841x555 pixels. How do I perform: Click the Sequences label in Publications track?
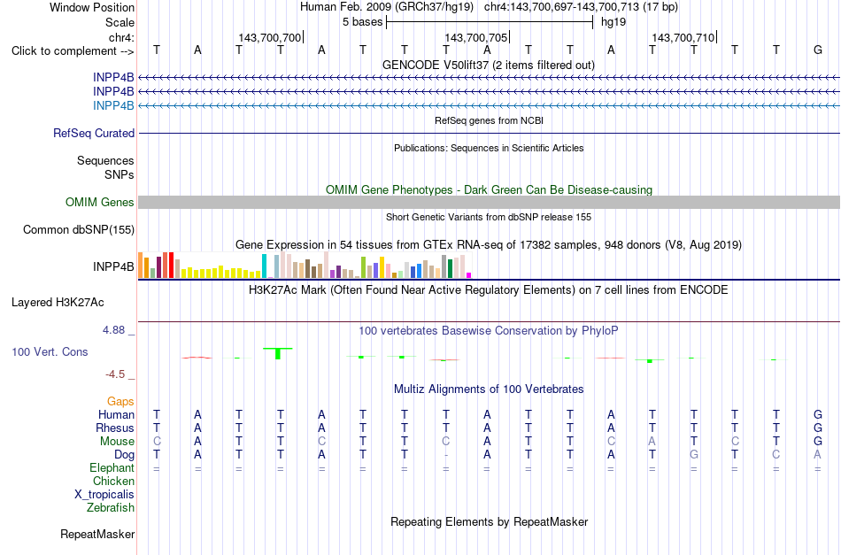105,161
